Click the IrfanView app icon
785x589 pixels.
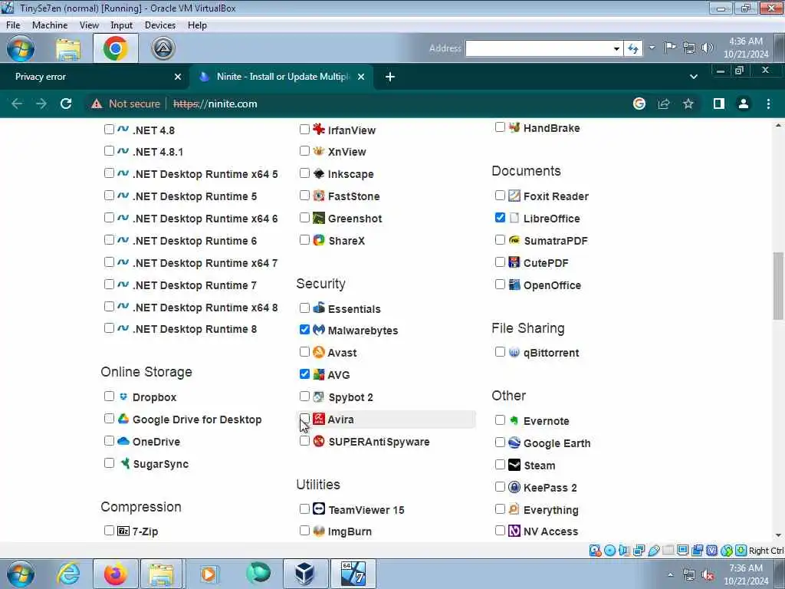pos(318,129)
